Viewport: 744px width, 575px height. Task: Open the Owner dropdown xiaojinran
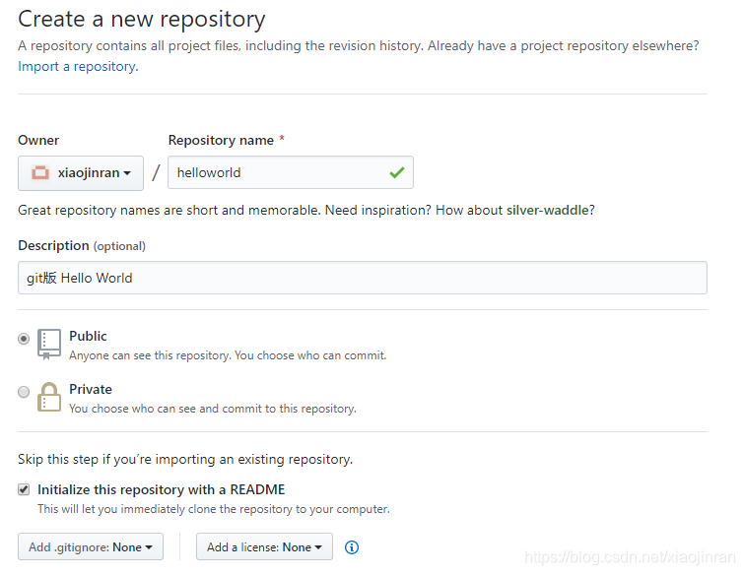pos(81,173)
